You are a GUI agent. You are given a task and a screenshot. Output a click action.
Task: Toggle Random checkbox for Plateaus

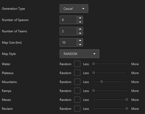pos(77,73)
